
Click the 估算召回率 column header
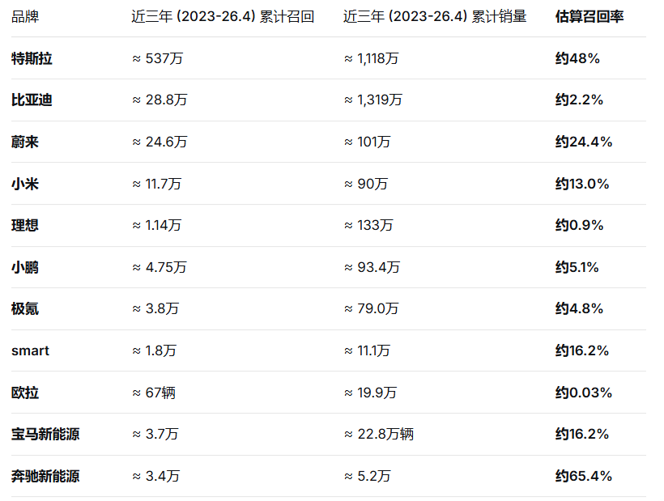[590, 17]
